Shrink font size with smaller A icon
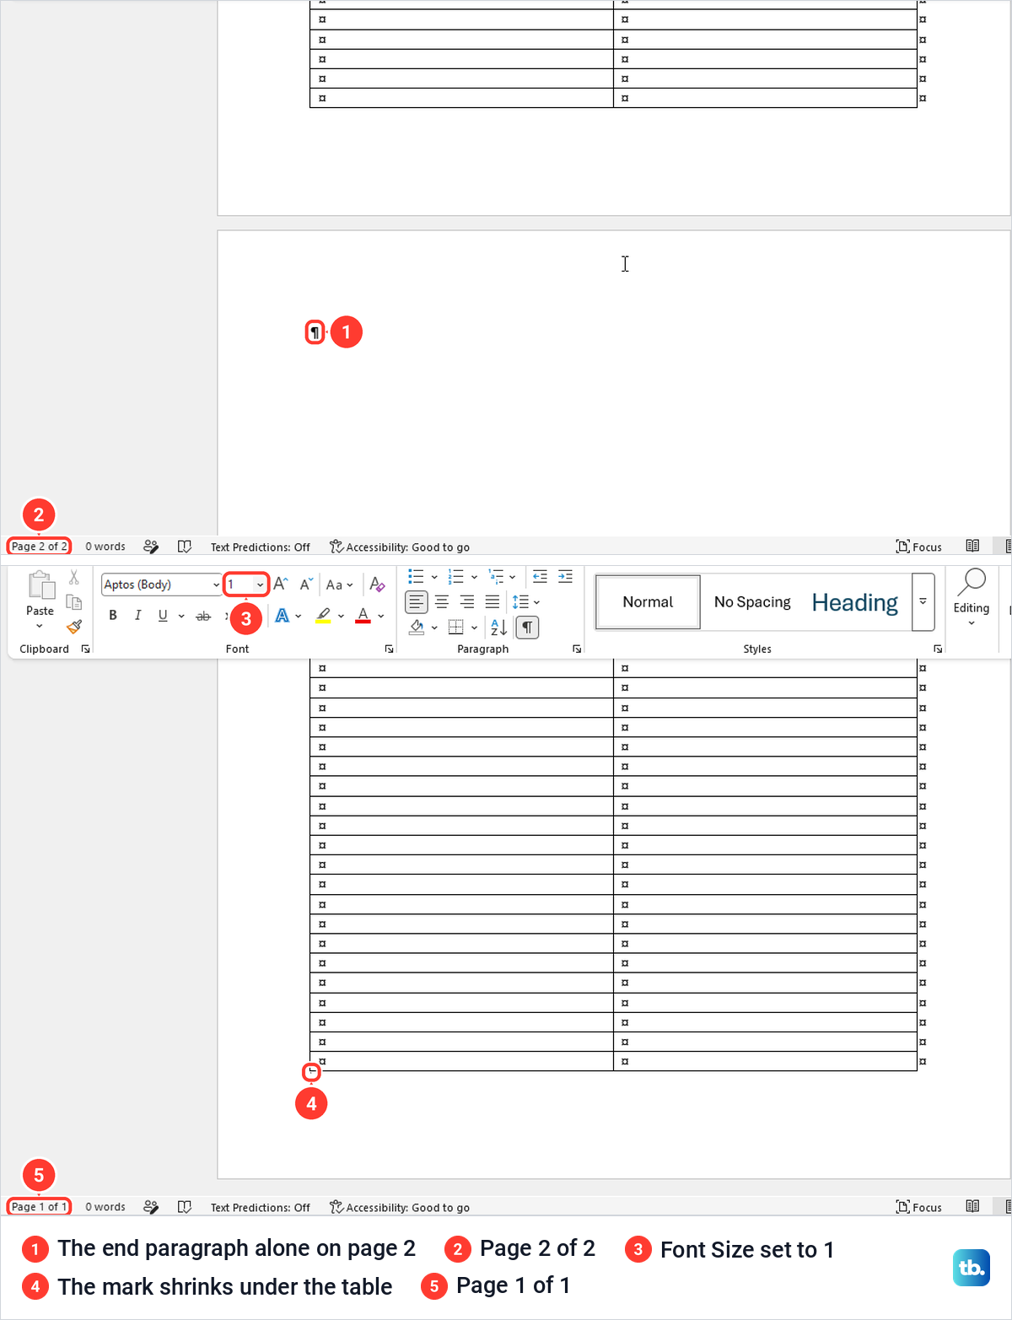Screen dimensions: 1012x1320 (x=307, y=584)
